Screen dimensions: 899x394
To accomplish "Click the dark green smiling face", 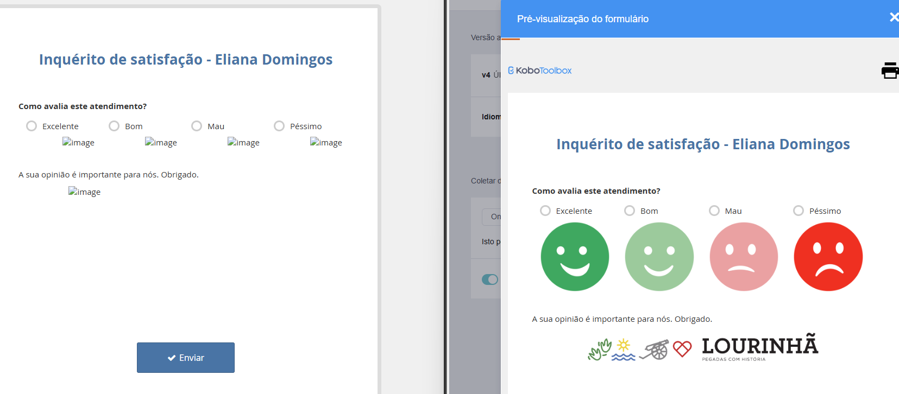I will [575, 257].
